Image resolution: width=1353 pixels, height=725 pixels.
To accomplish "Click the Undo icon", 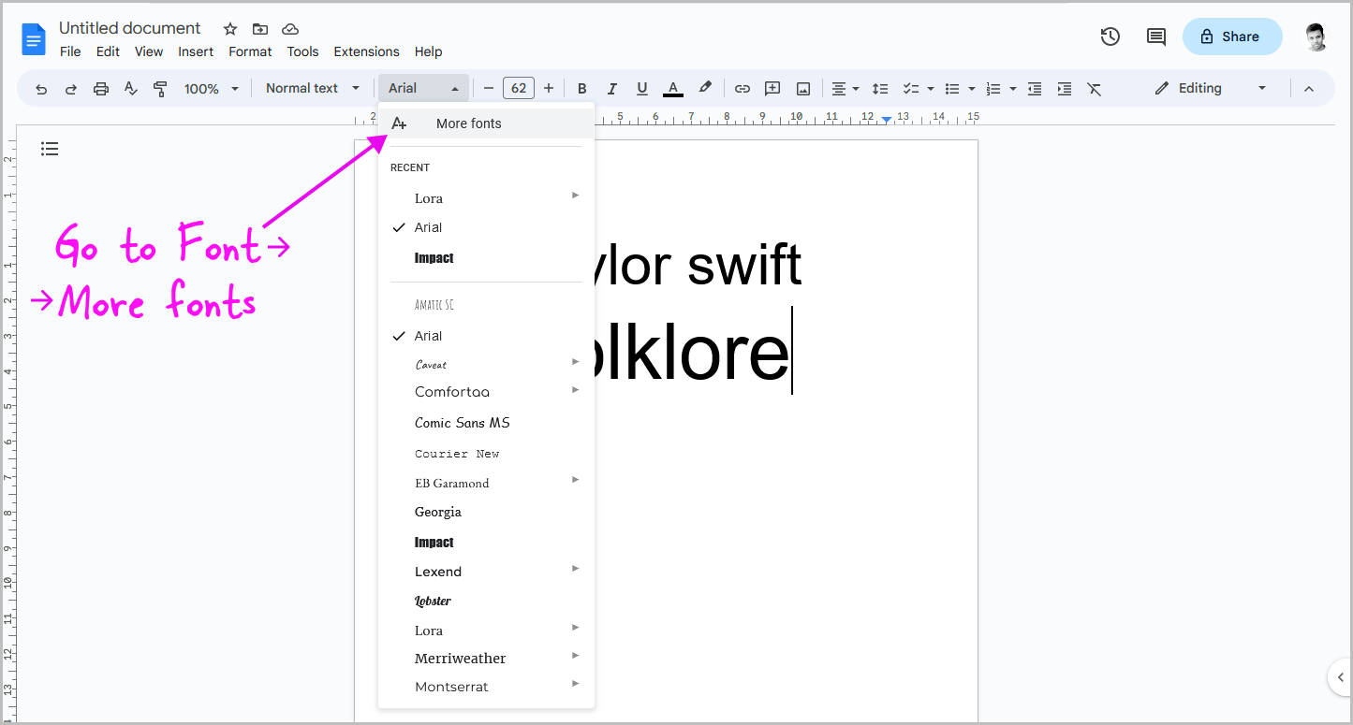I will (41, 89).
